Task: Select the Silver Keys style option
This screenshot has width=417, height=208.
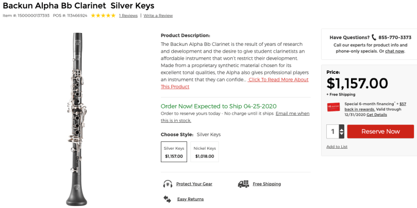Action: coord(174,152)
